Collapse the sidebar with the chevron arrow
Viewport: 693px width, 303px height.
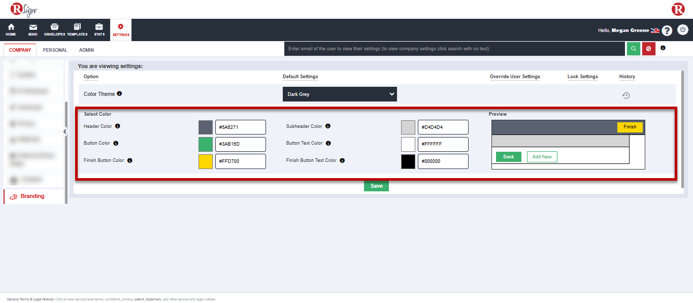(65, 132)
